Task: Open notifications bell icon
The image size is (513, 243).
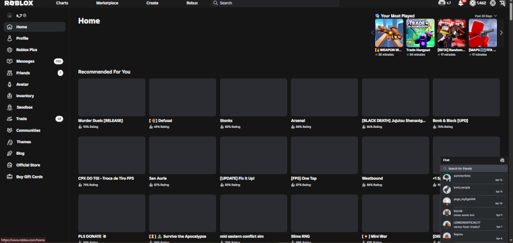Action: tap(461, 3)
